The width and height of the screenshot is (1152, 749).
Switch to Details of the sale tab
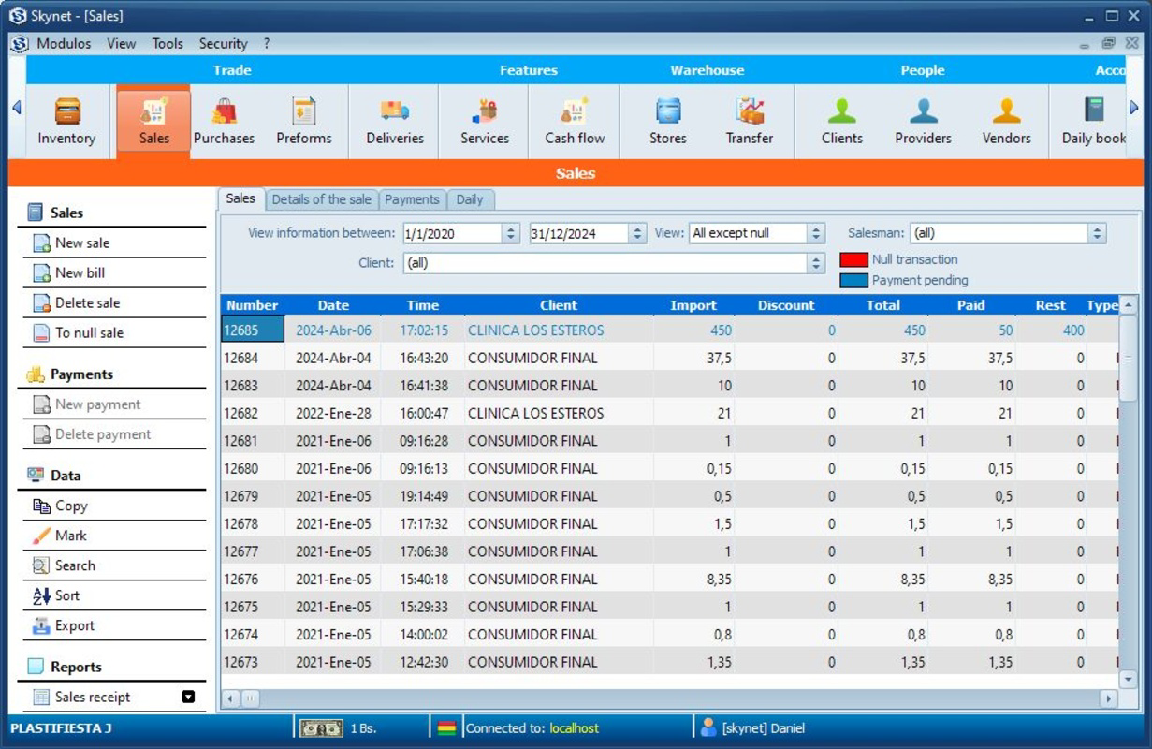322,199
